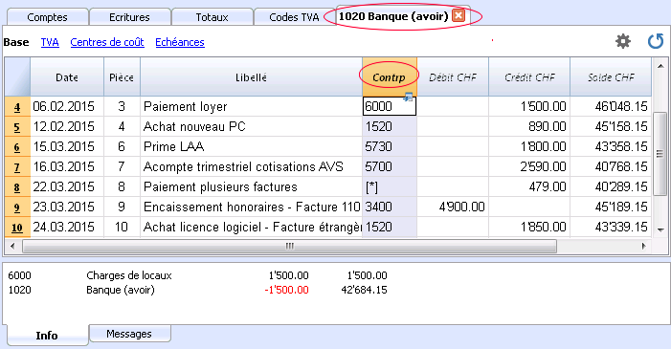Select the Info tab
671x349 pixels.
(x=47, y=336)
